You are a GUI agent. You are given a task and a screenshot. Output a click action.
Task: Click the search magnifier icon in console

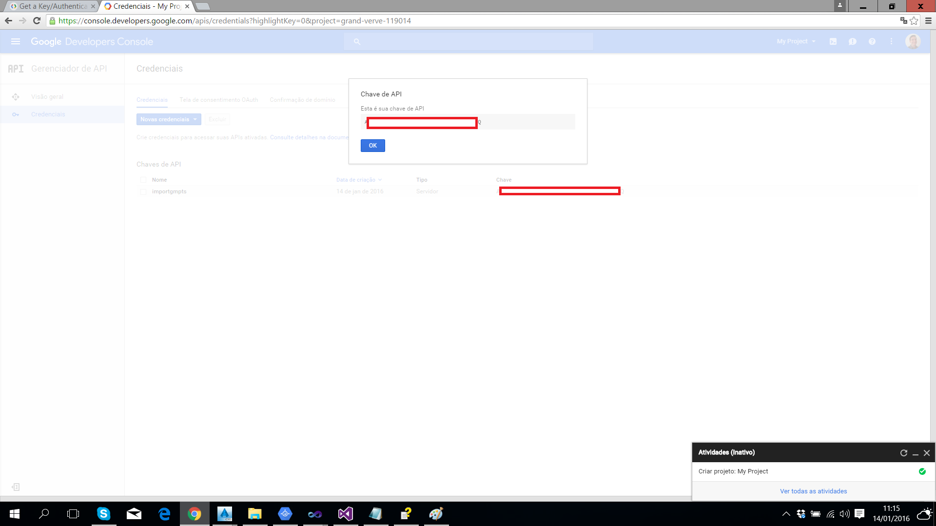click(357, 42)
